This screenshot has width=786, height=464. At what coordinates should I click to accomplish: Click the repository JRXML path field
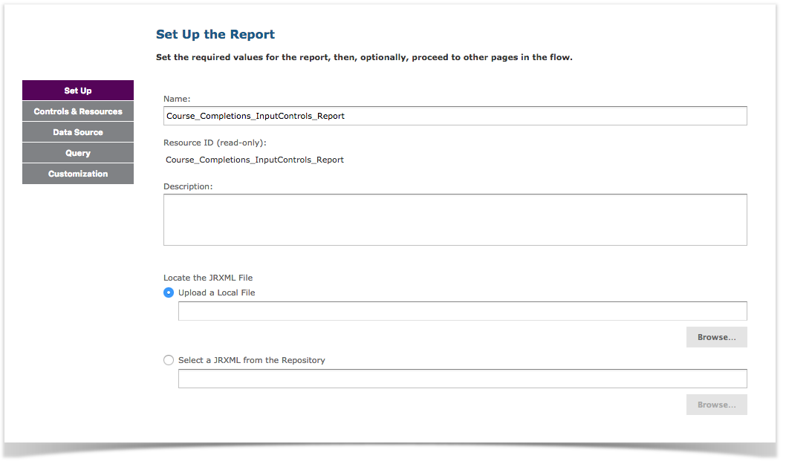coord(463,379)
